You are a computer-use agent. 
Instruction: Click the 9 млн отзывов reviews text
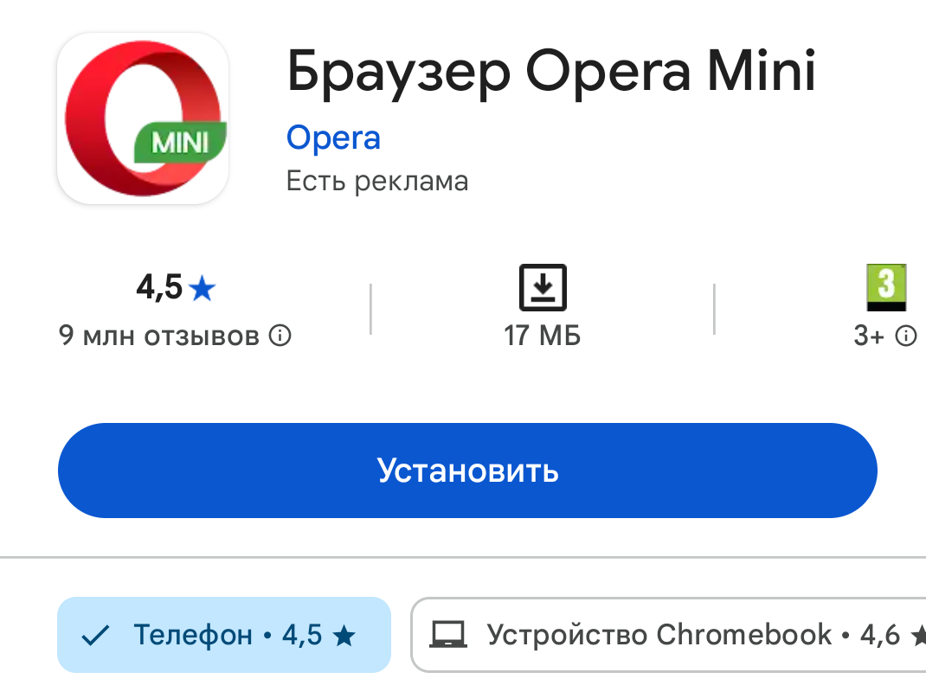(x=159, y=336)
